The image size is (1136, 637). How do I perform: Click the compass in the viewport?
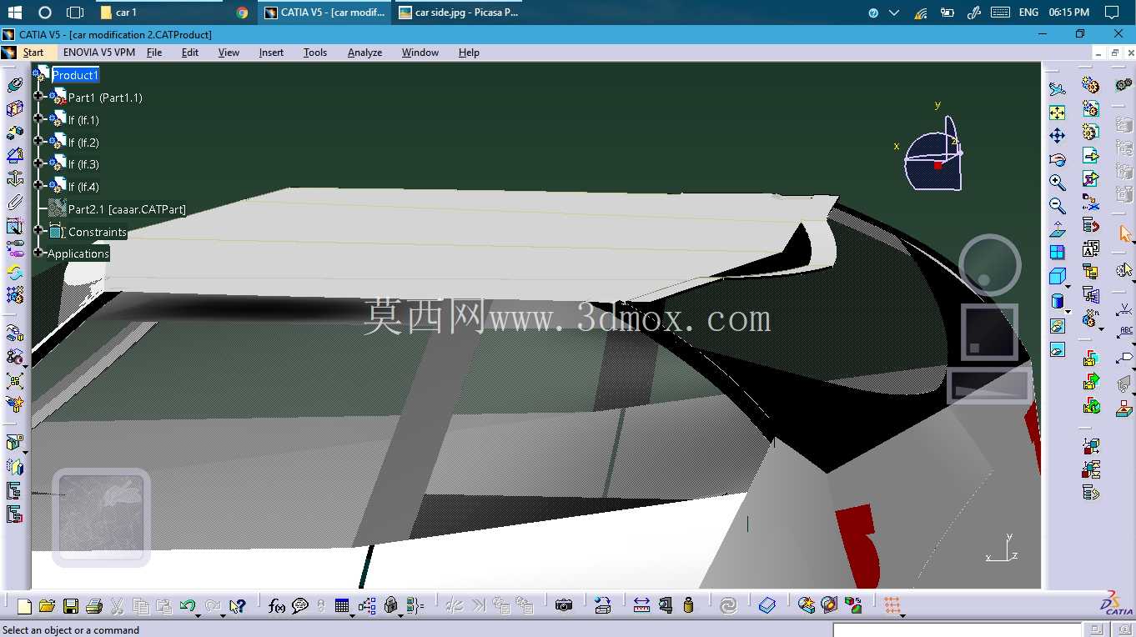click(x=933, y=154)
